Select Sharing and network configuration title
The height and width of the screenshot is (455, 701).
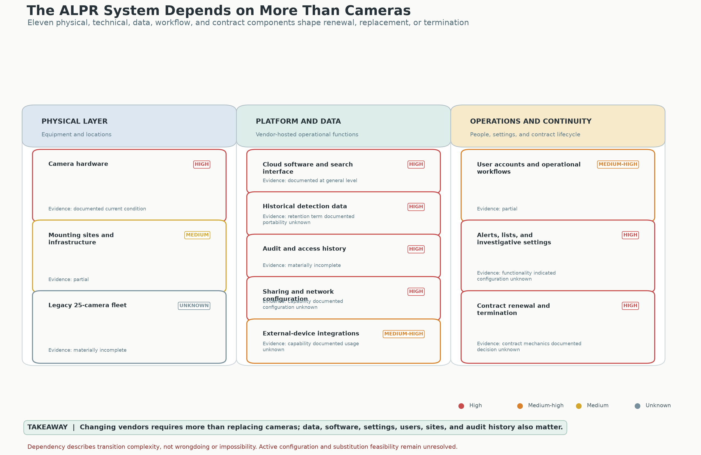pos(298,295)
